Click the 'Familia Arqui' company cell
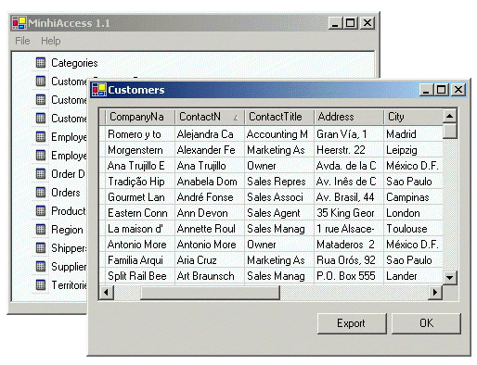 140,260
